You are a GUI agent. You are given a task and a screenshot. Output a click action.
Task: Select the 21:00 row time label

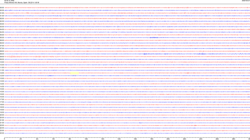[2, 120]
